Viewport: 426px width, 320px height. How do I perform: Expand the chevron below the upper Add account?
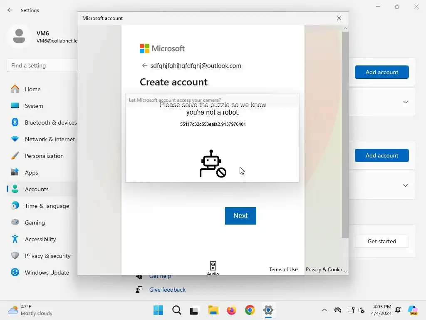click(405, 102)
